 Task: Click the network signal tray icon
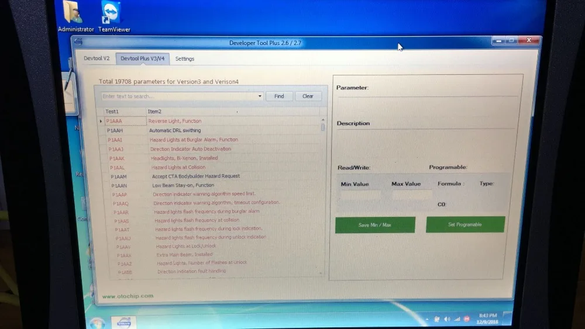[457, 319]
